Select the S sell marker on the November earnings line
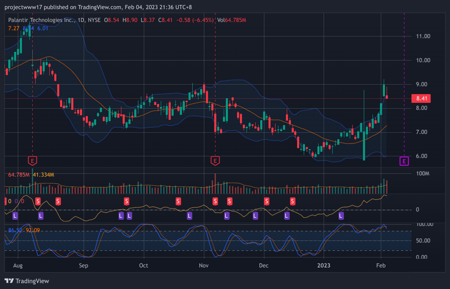The image size is (450, 289). click(x=215, y=201)
